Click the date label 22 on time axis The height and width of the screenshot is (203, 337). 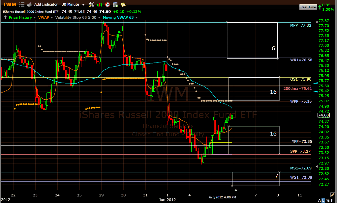click(x=13, y=195)
